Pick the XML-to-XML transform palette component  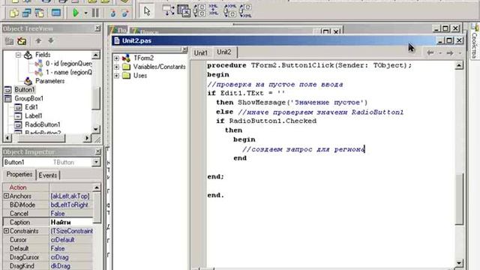[x=214, y=10]
